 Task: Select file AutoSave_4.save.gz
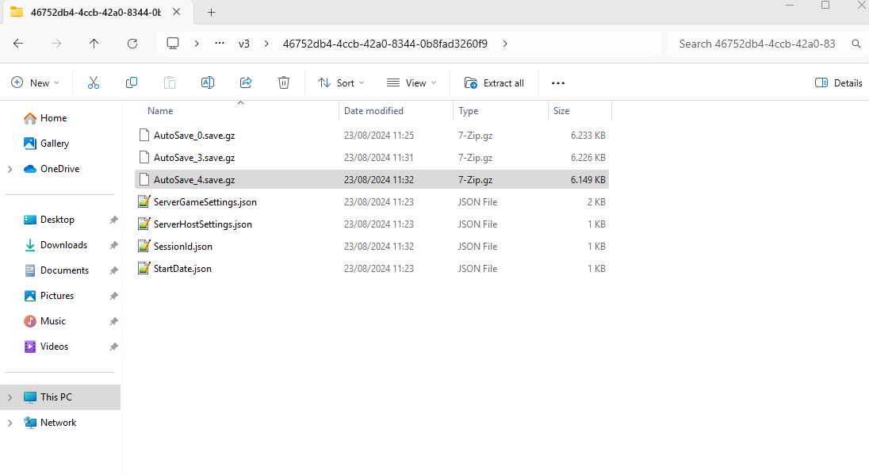click(x=194, y=179)
